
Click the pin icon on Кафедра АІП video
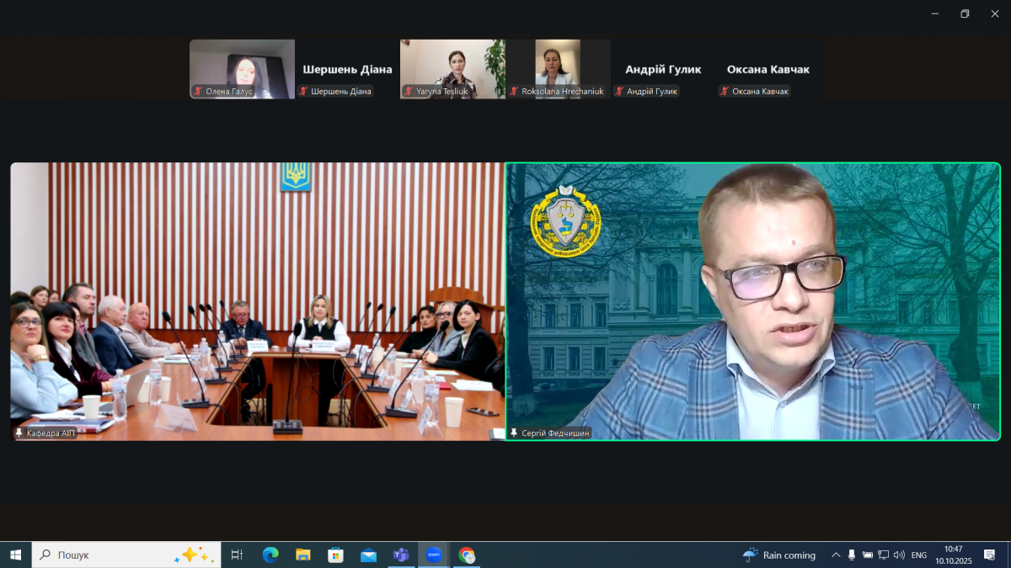tap(19, 433)
